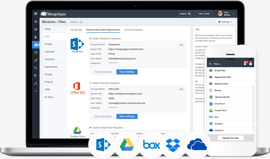Select the paintbrush icon in left sidebar
270x159 pixels.
point(36,60)
